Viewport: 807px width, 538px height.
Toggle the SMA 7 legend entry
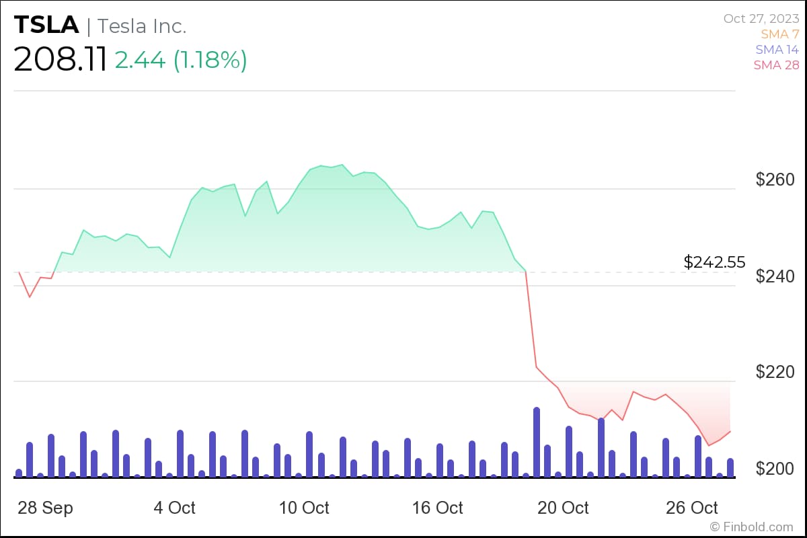pos(779,34)
